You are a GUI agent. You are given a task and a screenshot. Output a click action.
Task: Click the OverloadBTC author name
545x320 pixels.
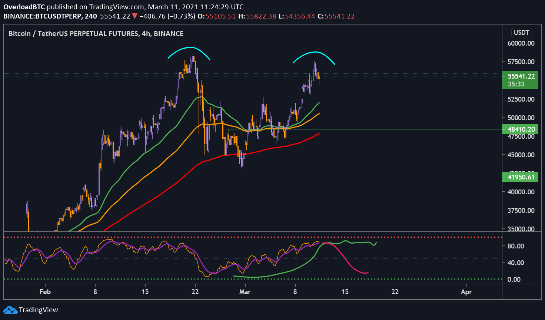coord(24,7)
